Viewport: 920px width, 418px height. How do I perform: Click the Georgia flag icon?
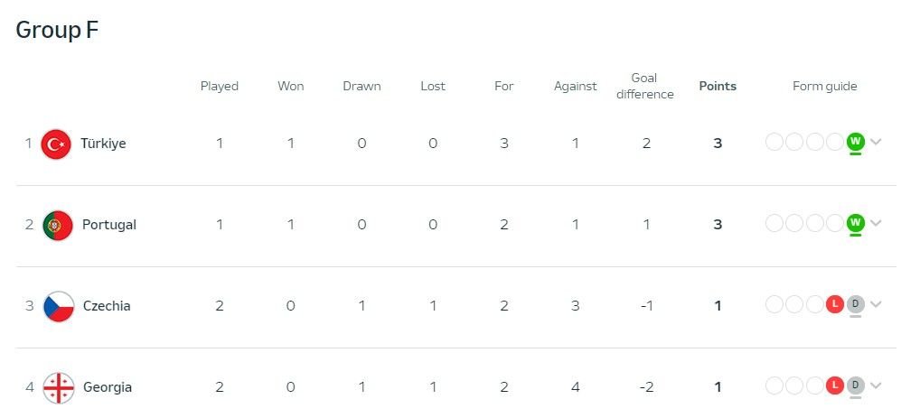pos(59,387)
